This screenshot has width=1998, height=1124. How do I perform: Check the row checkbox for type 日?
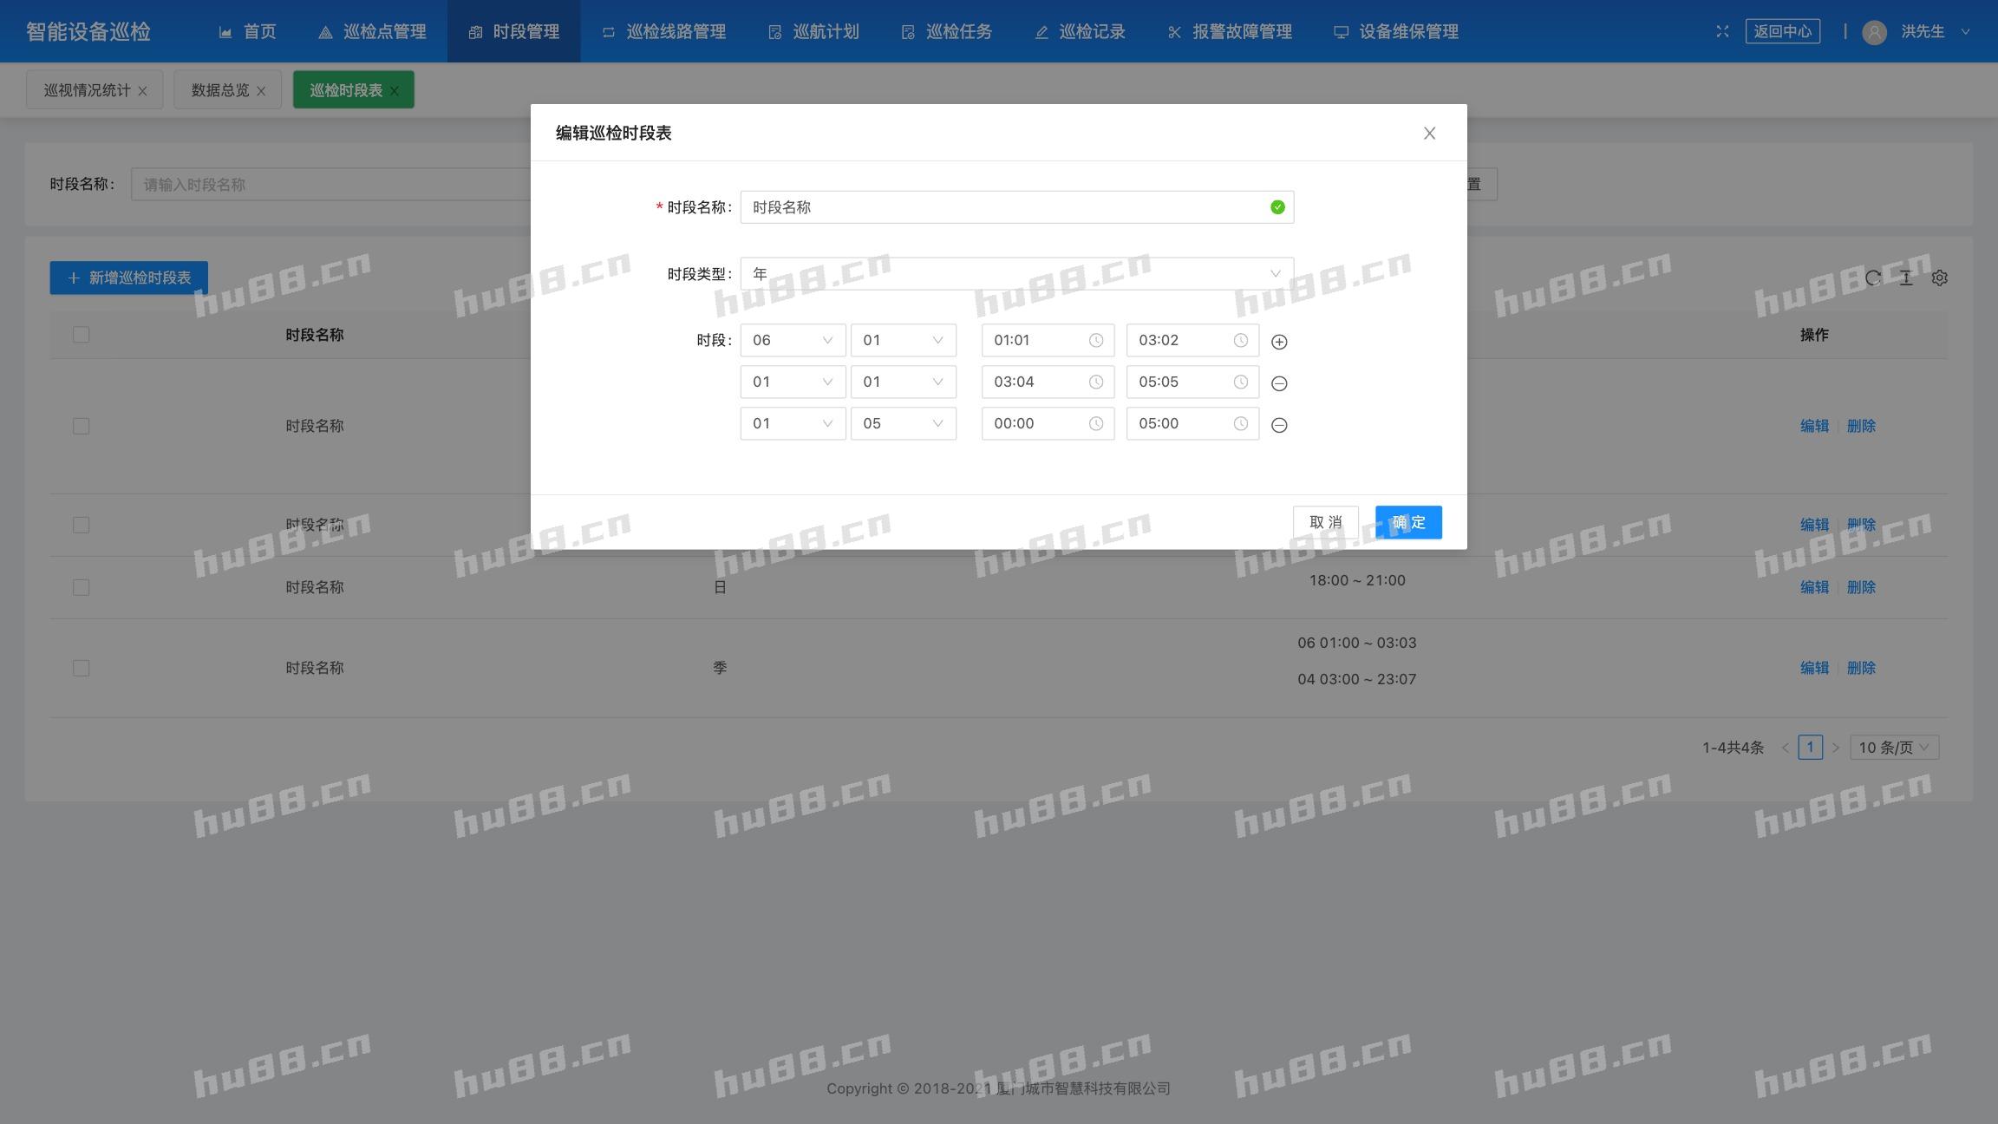coord(82,587)
